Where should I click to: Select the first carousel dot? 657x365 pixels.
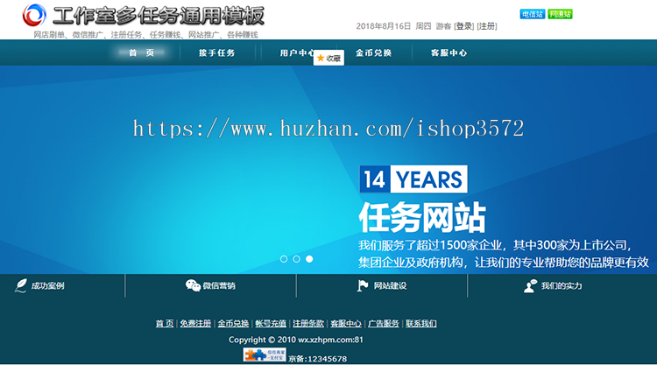pyautogui.click(x=284, y=259)
